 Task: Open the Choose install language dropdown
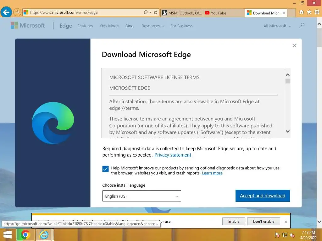click(142, 196)
